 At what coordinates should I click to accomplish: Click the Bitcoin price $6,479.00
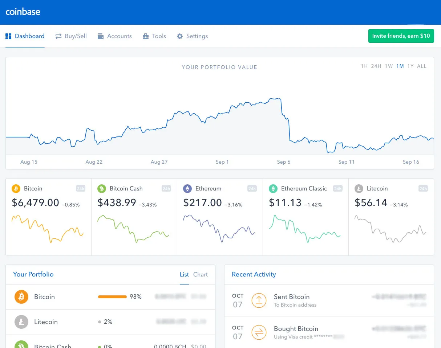coord(35,203)
